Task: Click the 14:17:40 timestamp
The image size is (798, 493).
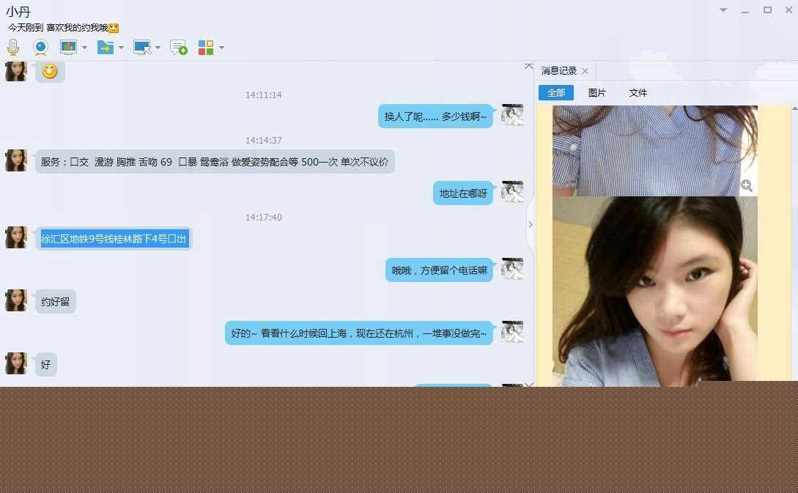Action: pyautogui.click(x=264, y=218)
